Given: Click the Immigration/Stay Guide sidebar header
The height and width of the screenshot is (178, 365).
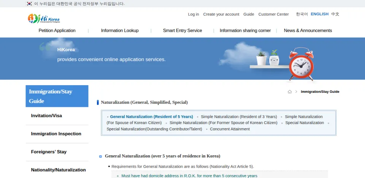Looking at the screenshot, I should tap(57, 96).
